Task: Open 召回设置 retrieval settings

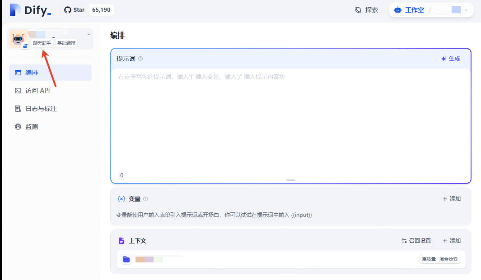Action: 416,241
